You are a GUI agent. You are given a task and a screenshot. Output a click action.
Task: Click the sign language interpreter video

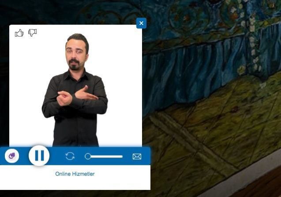[x=75, y=86]
